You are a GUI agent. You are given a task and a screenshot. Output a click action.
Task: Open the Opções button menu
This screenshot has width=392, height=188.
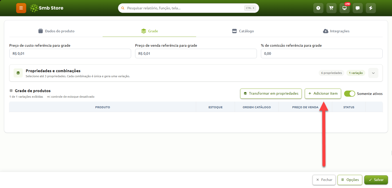pyautogui.click(x=350, y=180)
